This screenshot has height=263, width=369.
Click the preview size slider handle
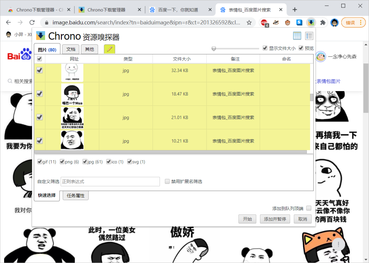click(x=214, y=48)
